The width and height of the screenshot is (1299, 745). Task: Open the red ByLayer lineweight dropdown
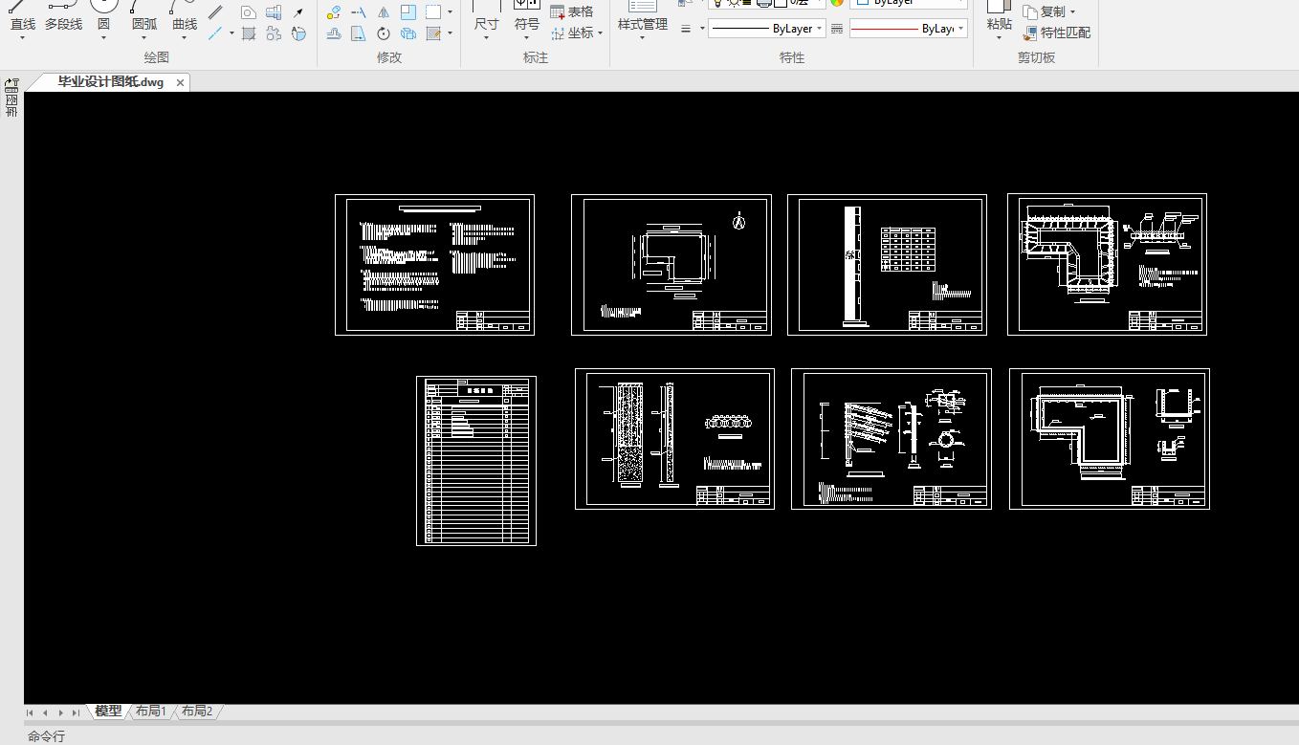[x=908, y=29]
